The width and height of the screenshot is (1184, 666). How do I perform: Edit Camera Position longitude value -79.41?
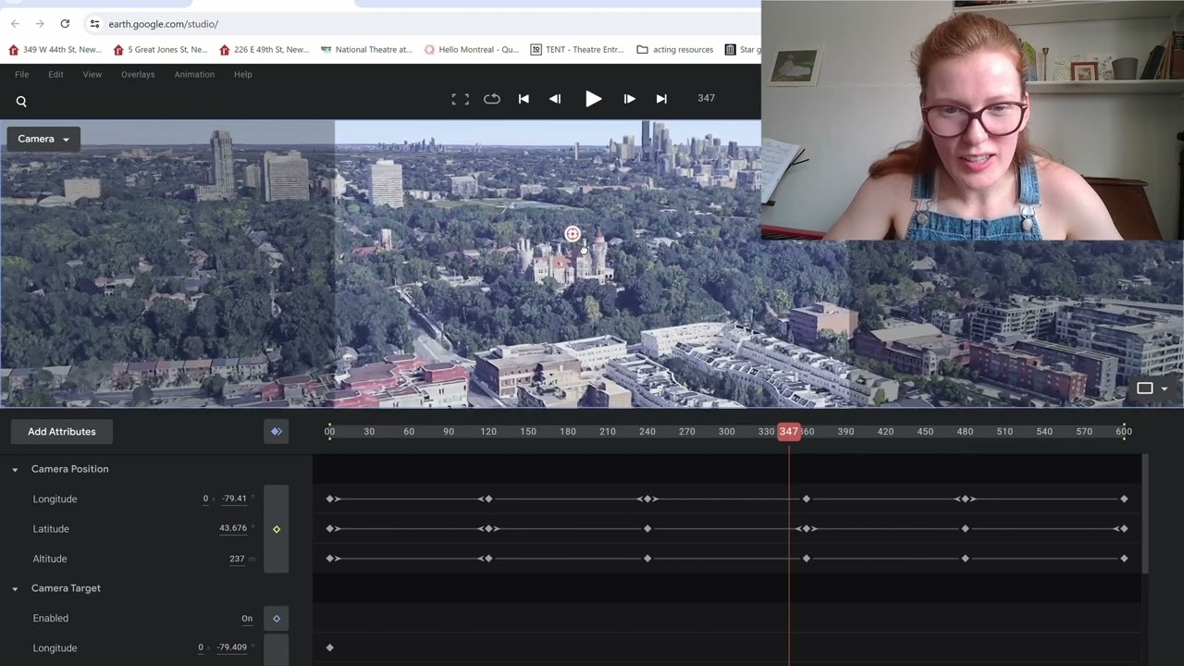pos(234,499)
